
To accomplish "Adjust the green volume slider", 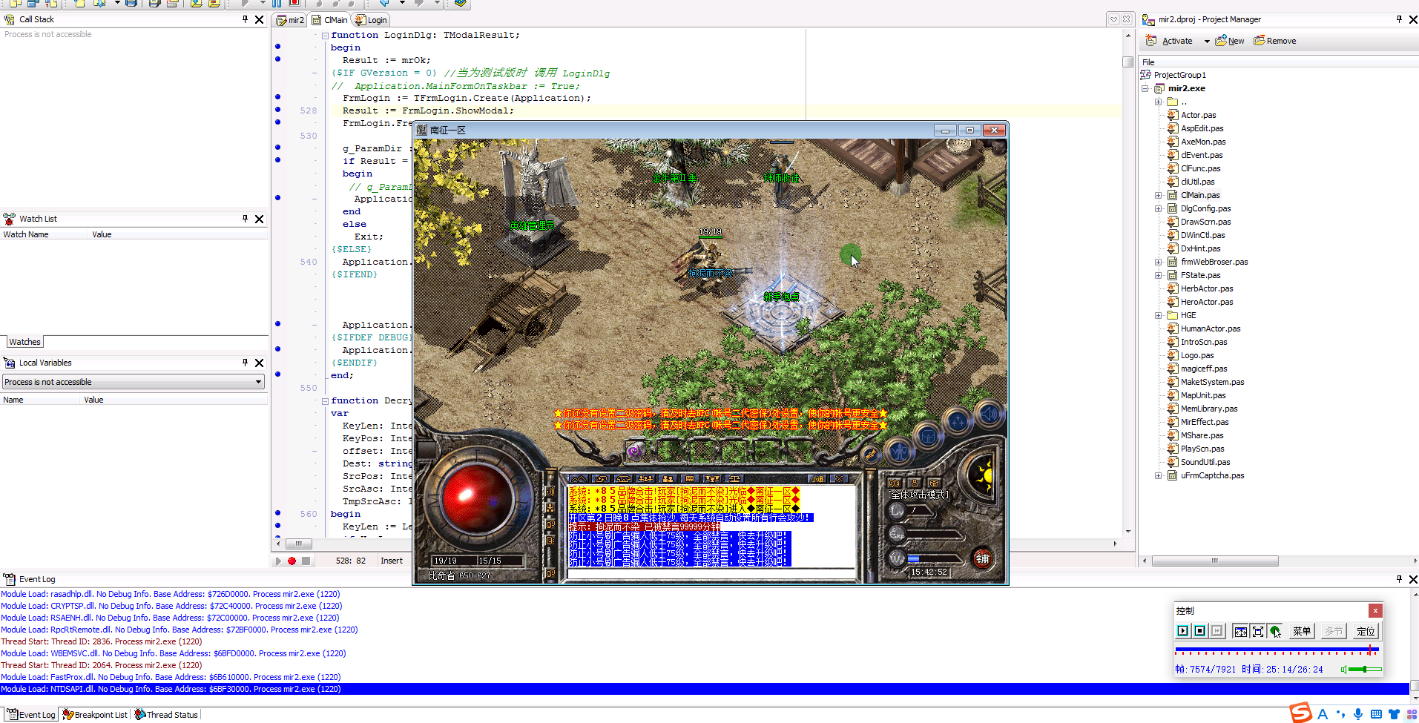I will click(x=1364, y=670).
